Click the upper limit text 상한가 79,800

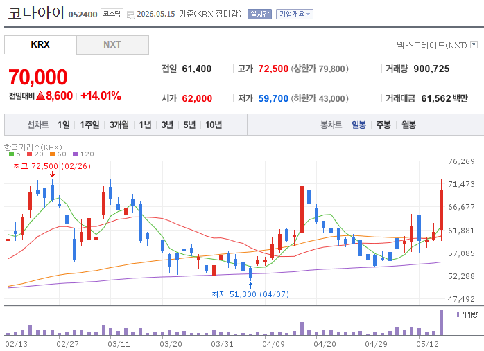[320, 69]
